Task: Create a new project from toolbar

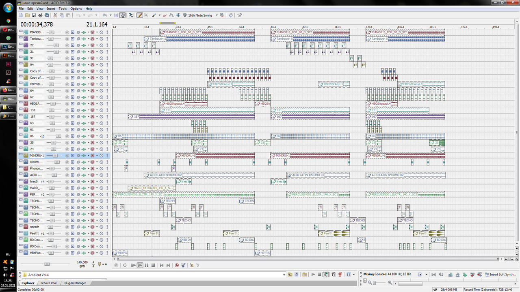Action: tap(20, 15)
